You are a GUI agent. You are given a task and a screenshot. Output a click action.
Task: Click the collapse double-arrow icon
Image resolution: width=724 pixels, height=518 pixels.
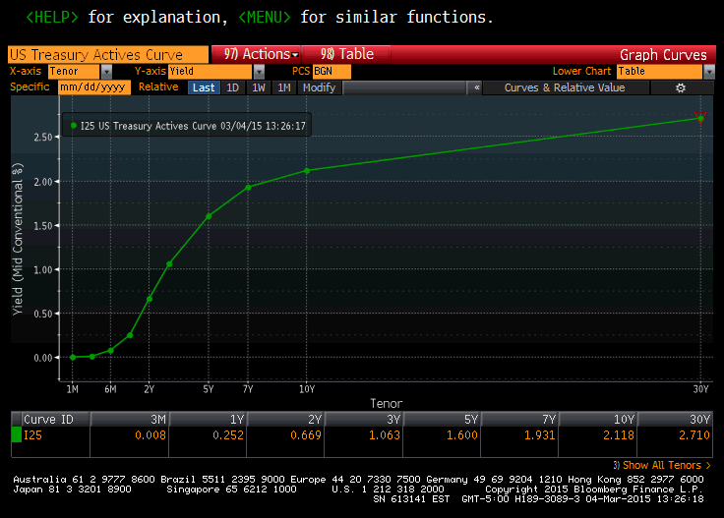pos(476,87)
